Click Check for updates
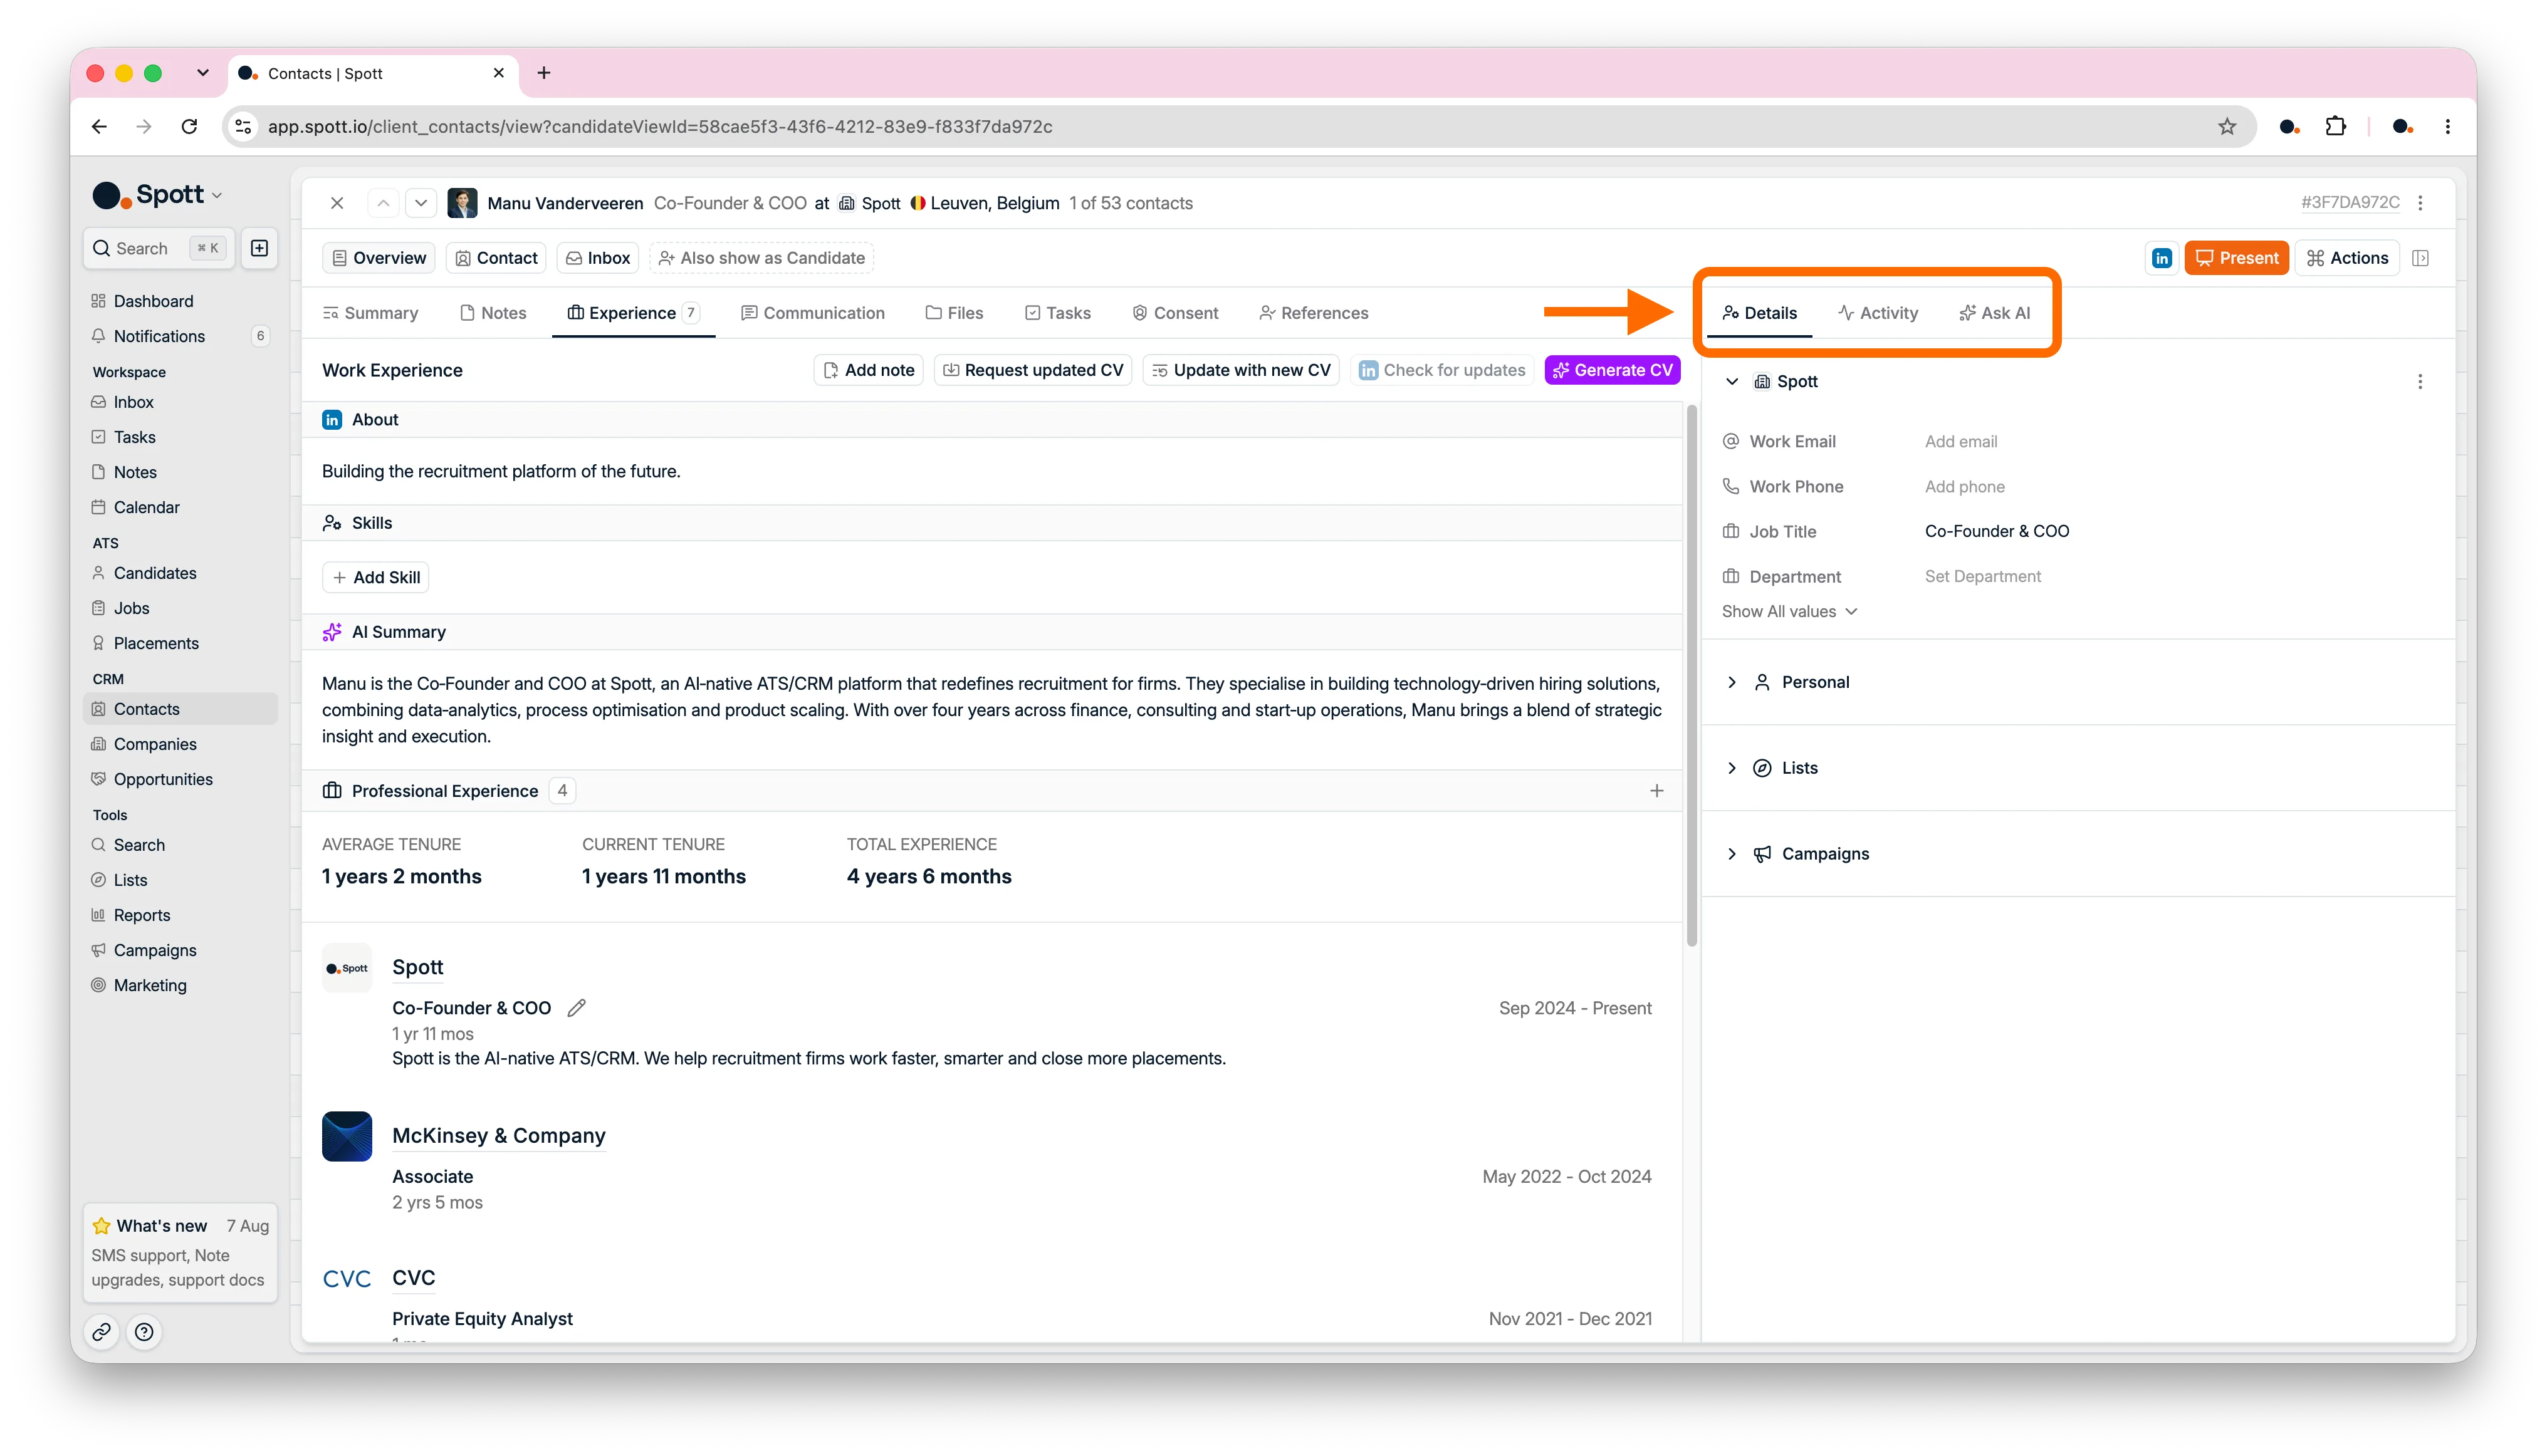 pyautogui.click(x=1441, y=370)
